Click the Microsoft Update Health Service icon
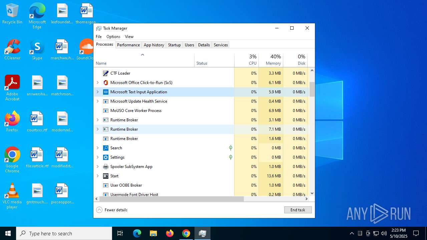 pos(106,101)
